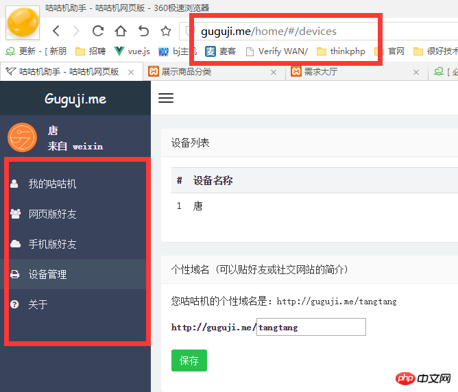Close the 咕咕机助手 tab
The height and width of the screenshot is (392, 458).
tap(131, 72)
